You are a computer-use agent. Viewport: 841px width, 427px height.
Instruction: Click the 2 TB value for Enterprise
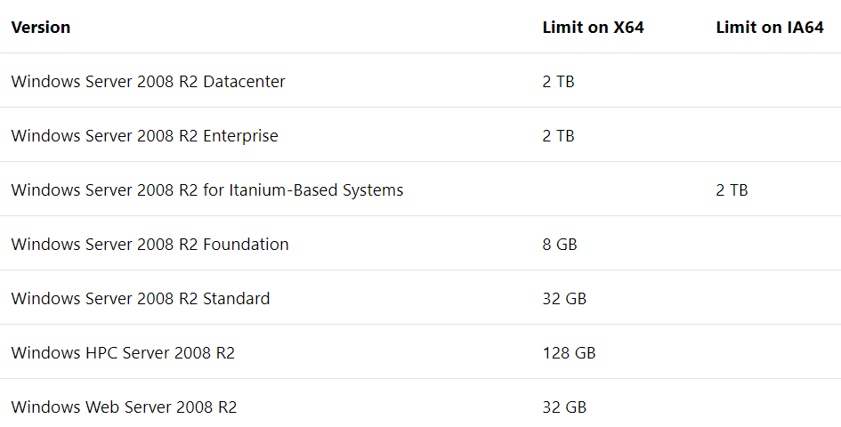558,136
